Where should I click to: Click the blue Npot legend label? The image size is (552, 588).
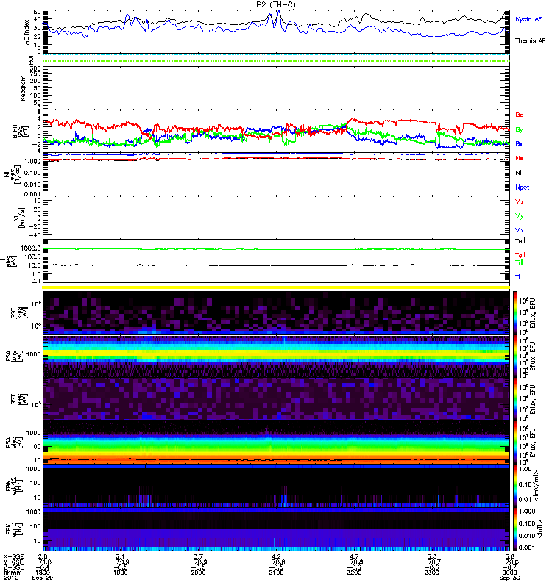[522, 187]
